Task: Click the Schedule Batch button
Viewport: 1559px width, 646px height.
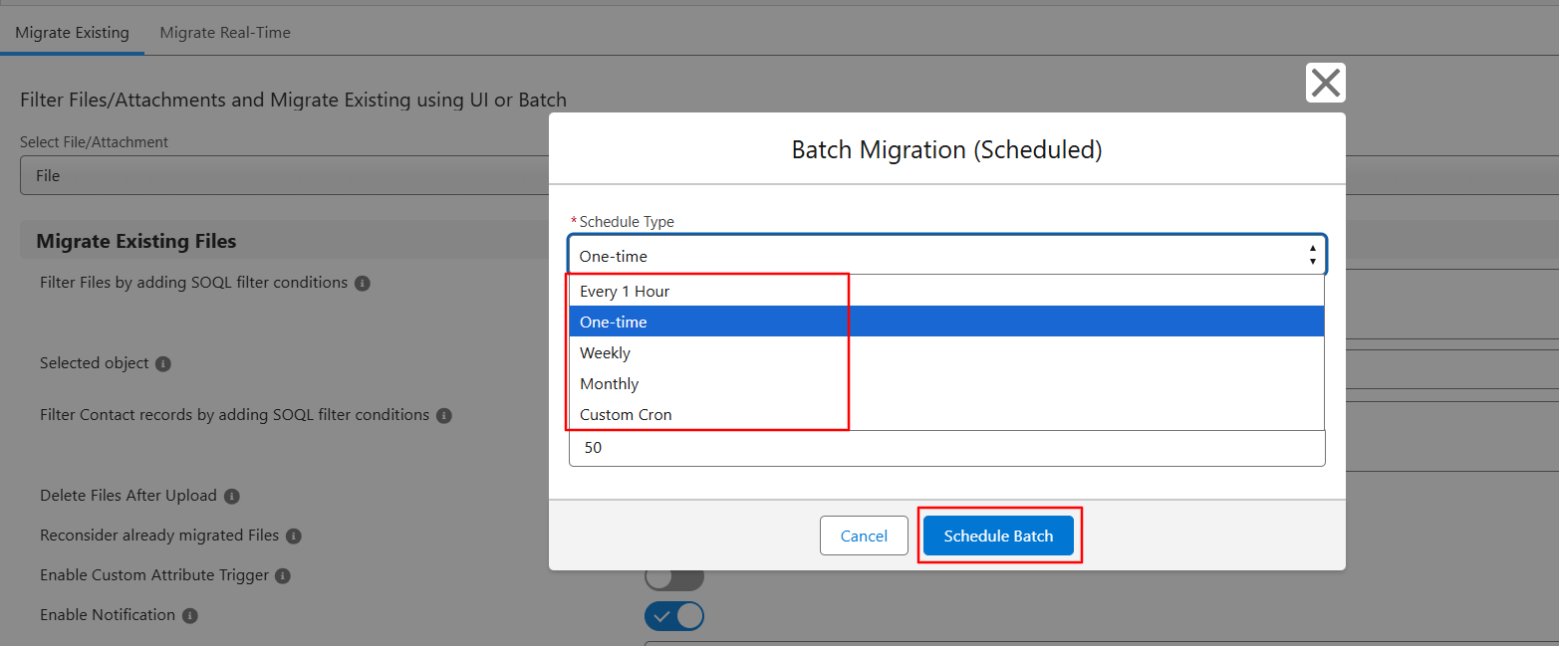Action: 998,536
